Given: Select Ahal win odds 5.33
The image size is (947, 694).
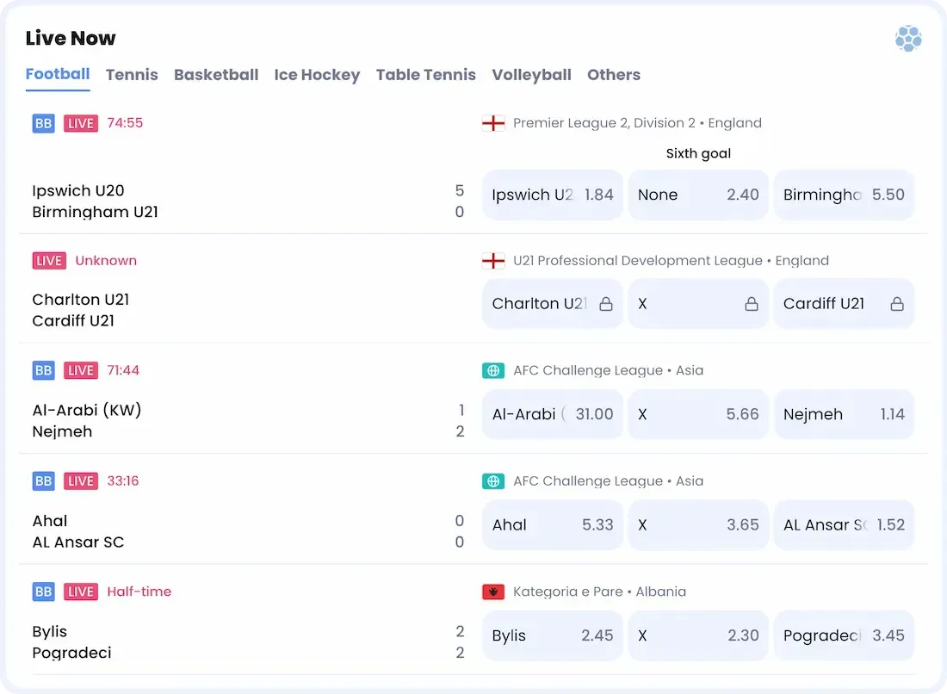Looking at the screenshot, I should coord(552,525).
